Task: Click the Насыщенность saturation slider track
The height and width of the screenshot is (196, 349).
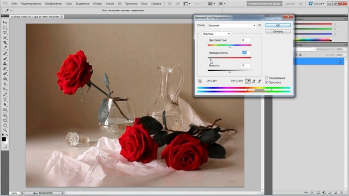Action: pos(230,58)
